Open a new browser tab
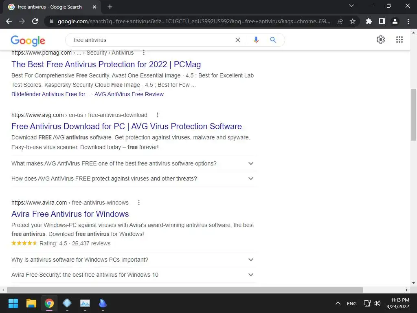This screenshot has width=417, height=313. pyautogui.click(x=110, y=7)
